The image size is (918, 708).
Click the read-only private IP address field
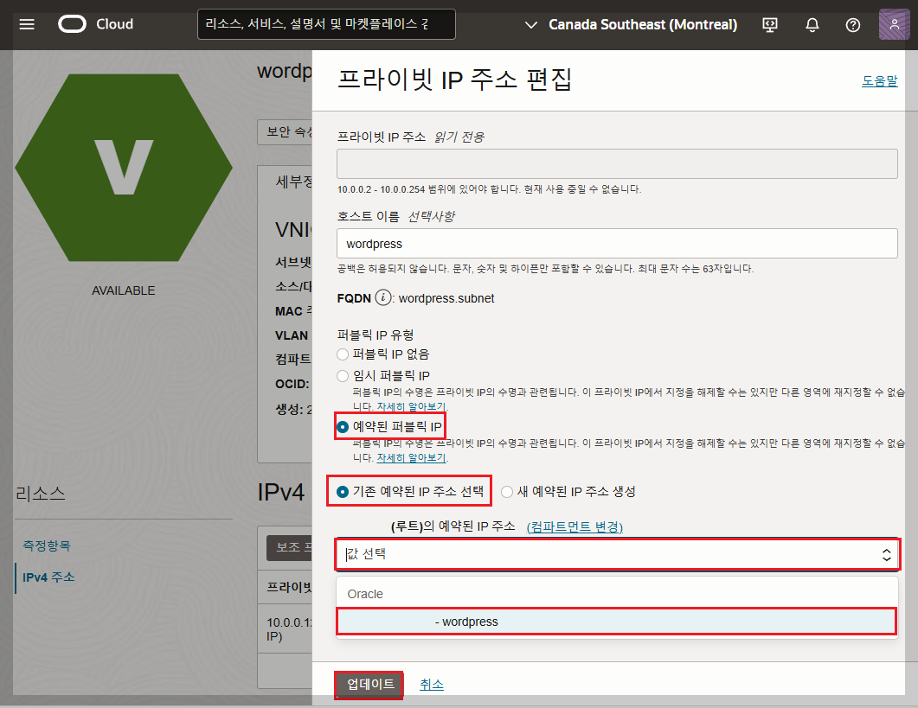point(617,164)
